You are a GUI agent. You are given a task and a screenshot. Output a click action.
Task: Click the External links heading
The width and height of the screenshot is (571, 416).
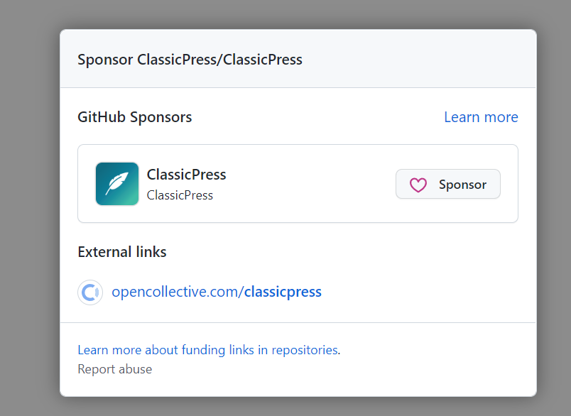click(121, 252)
